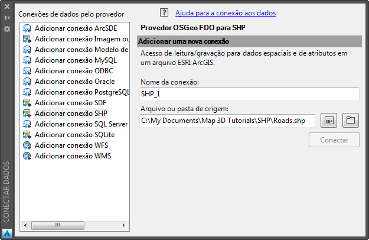Screen dimensions: 369x240
Task: Select Adicionar conexão PostgreSQL
Action: (81, 92)
